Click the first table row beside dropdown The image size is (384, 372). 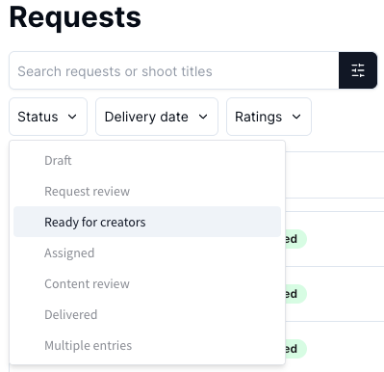(335, 174)
